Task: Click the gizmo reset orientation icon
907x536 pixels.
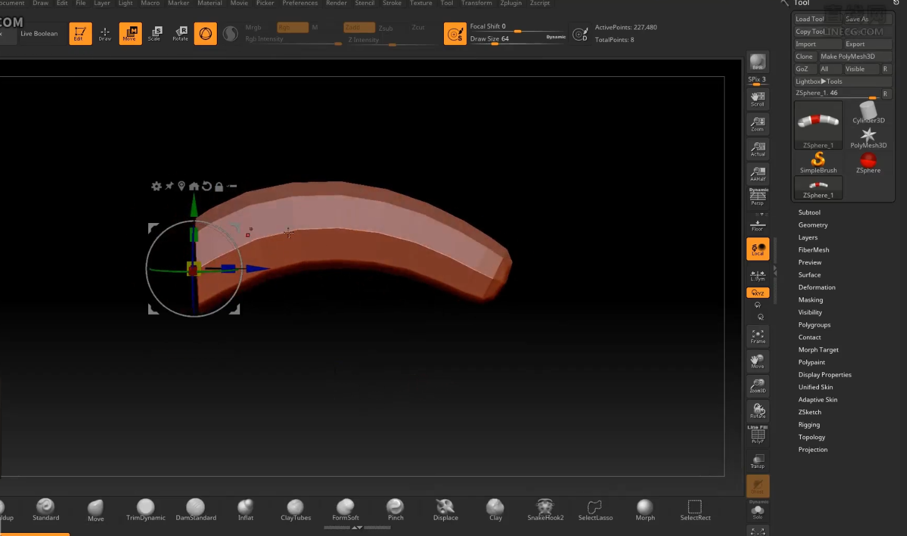Action: click(x=206, y=186)
